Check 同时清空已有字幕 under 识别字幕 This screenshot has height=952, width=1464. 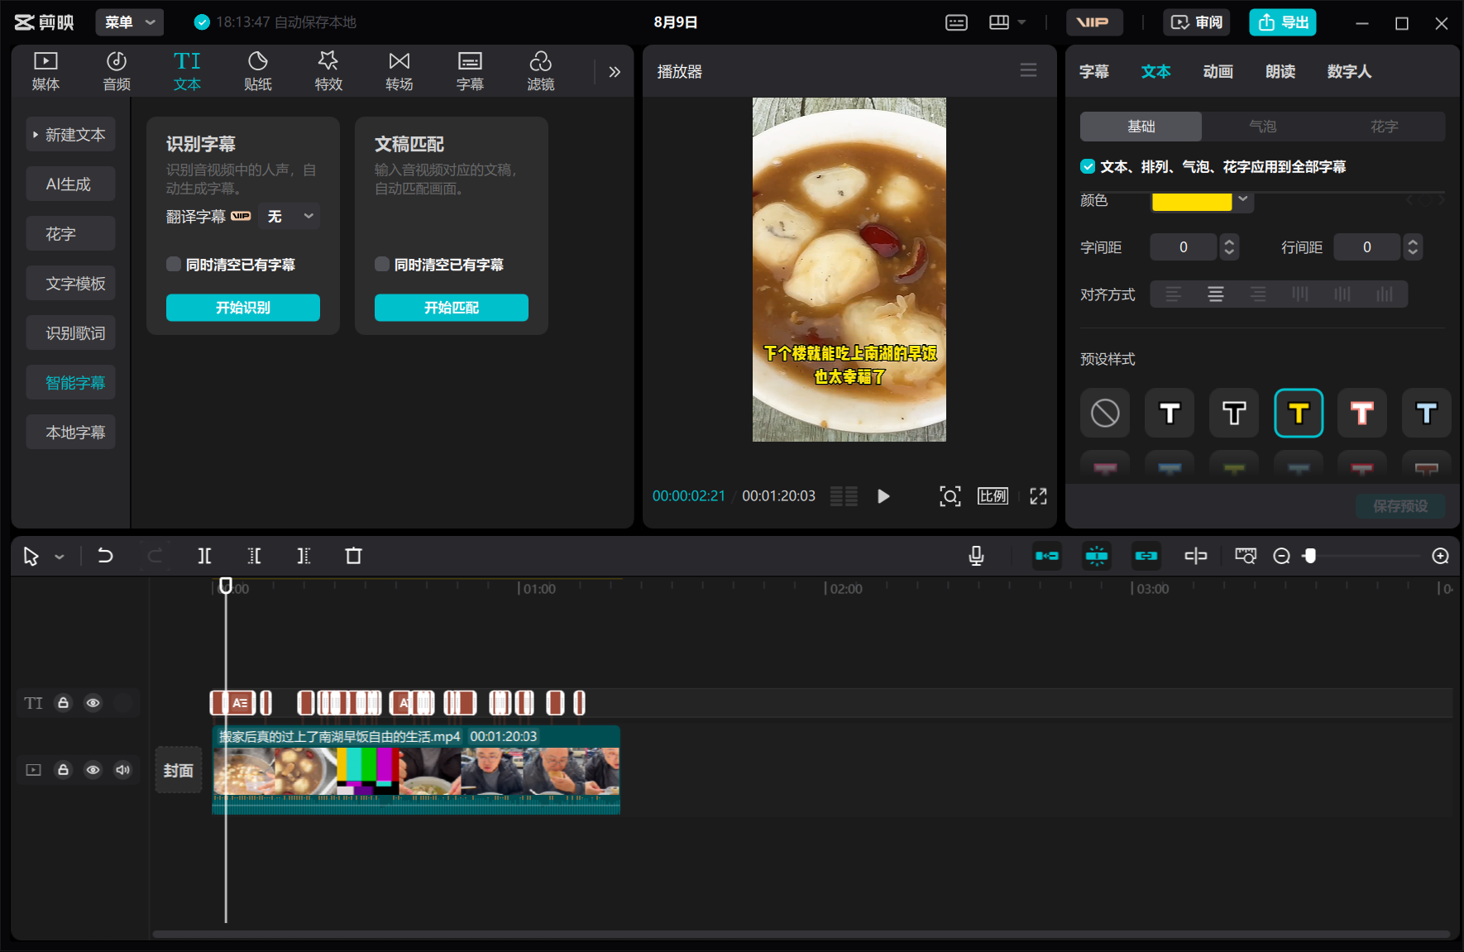click(174, 265)
